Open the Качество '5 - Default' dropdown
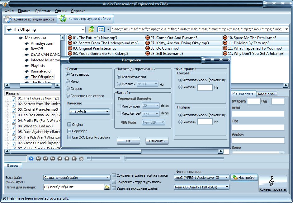The width and height of the screenshot is (293, 203). click(88, 112)
